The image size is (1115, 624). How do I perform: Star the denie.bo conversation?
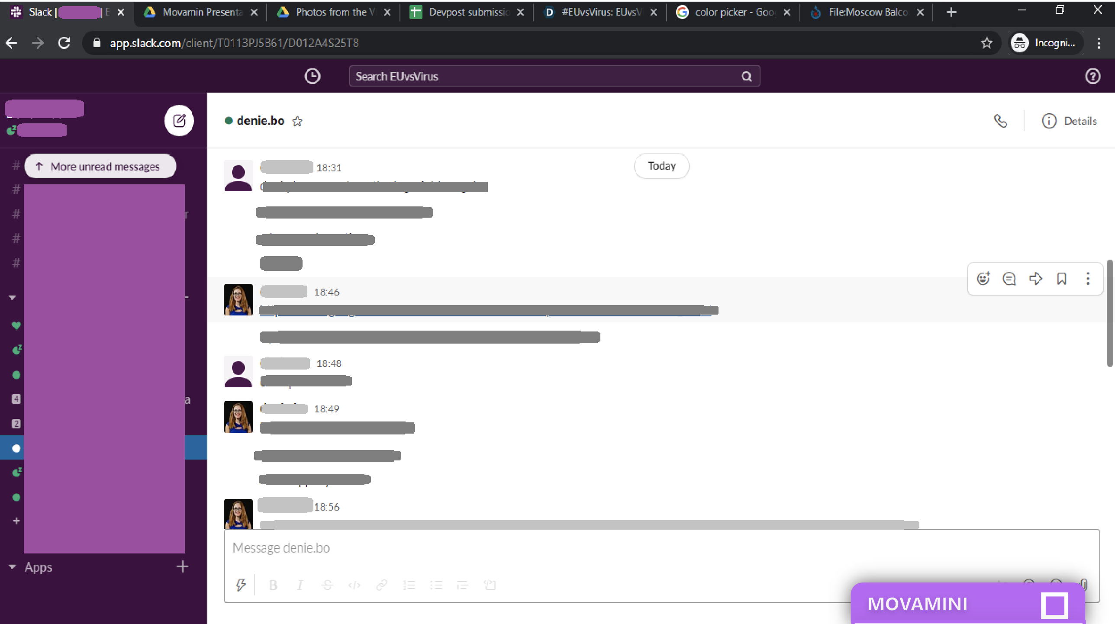pyautogui.click(x=297, y=121)
